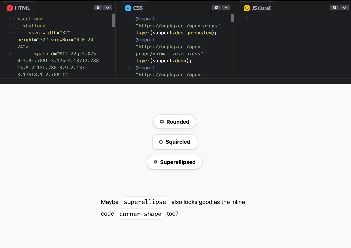Click the inline code text "corner-shape"
Screen dimensions: 351x248
140,214
